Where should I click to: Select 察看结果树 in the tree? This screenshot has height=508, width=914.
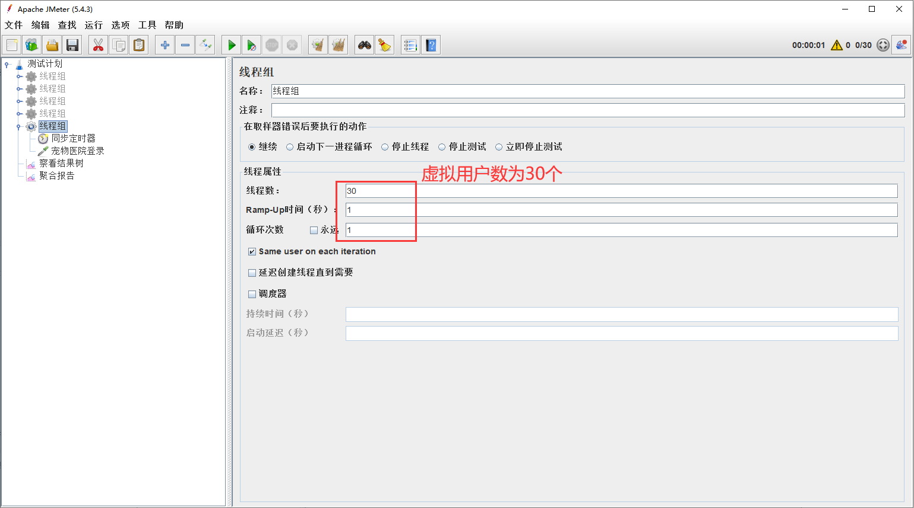point(61,164)
